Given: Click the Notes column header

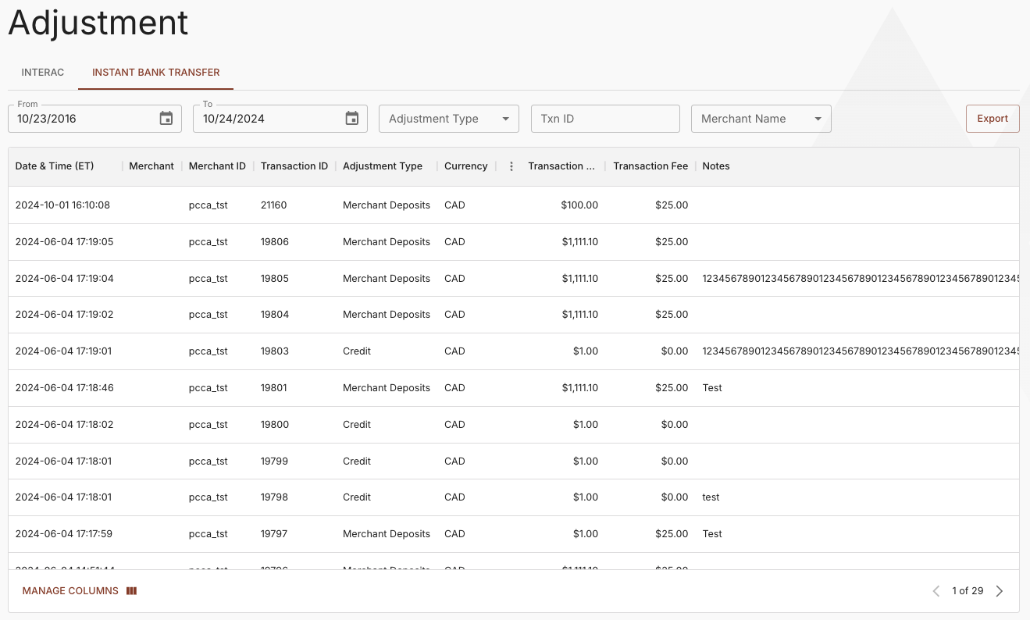Looking at the screenshot, I should click(716, 166).
